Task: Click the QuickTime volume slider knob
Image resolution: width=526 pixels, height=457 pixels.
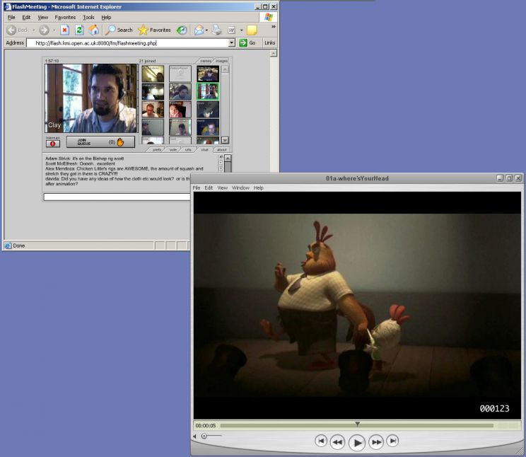Action: coord(204,436)
